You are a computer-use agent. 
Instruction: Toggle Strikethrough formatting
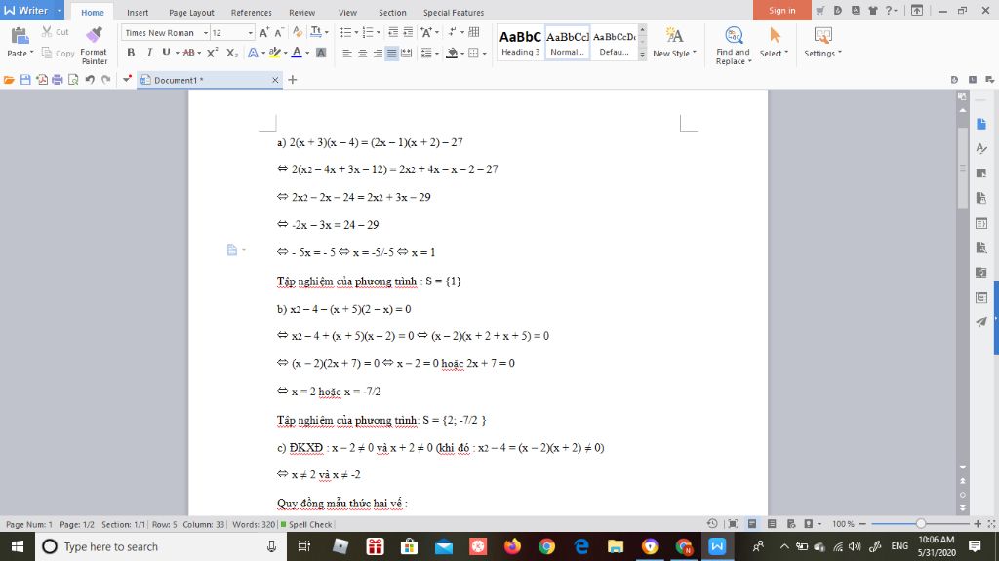(x=188, y=53)
